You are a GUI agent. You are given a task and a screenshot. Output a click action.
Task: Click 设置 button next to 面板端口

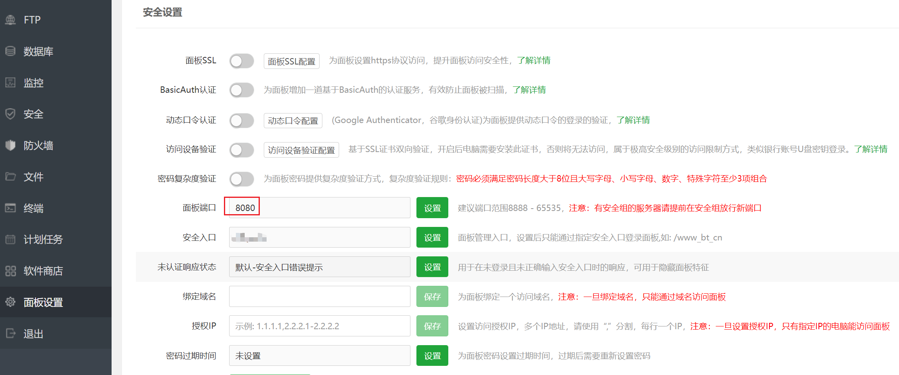click(x=432, y=208)
